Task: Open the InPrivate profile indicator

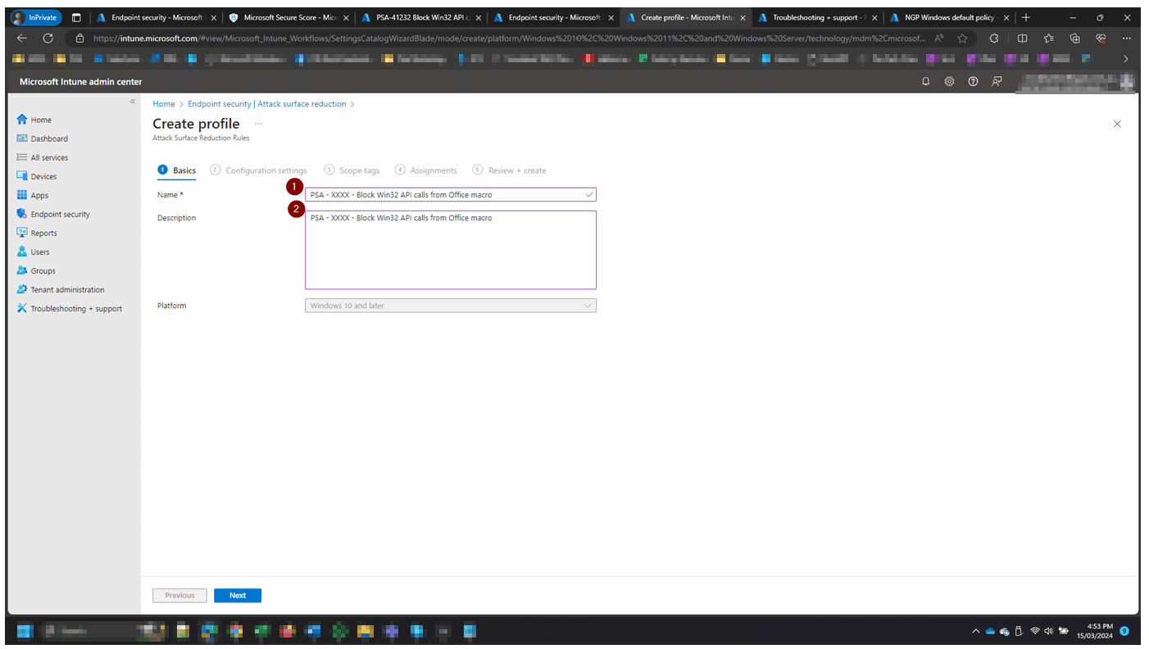Action: tap(36, 17)
